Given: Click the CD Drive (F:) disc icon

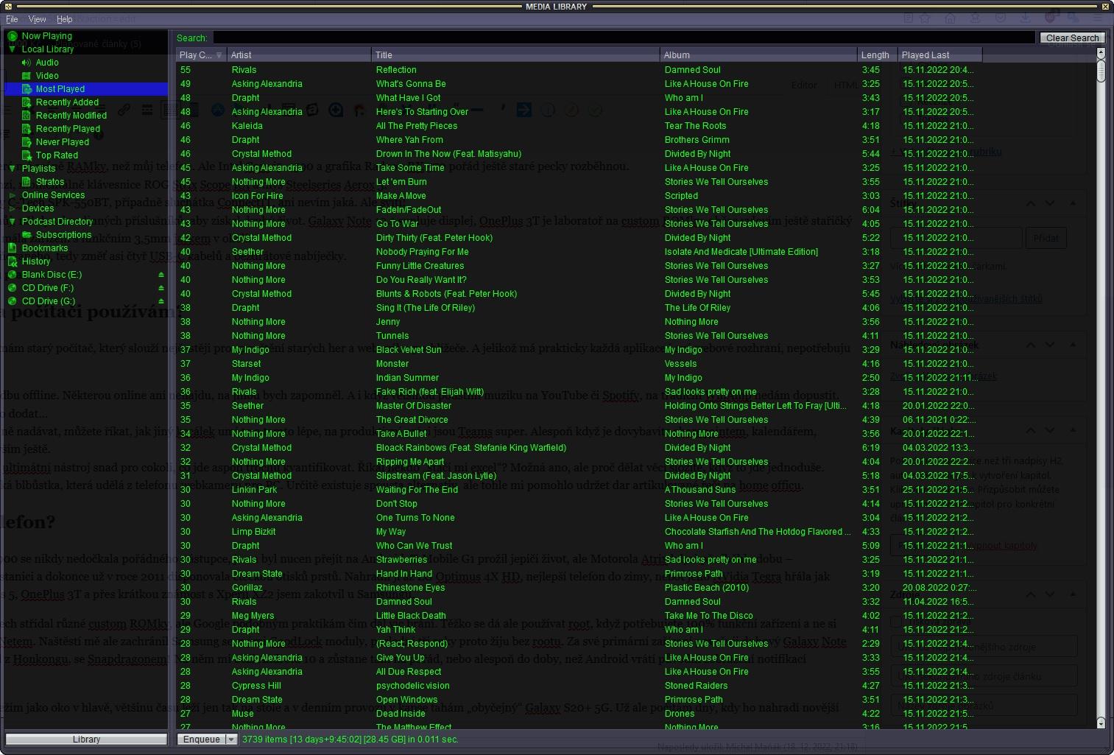Looking at the screenshot, I should pyautogui.click(x=13, y=287).
